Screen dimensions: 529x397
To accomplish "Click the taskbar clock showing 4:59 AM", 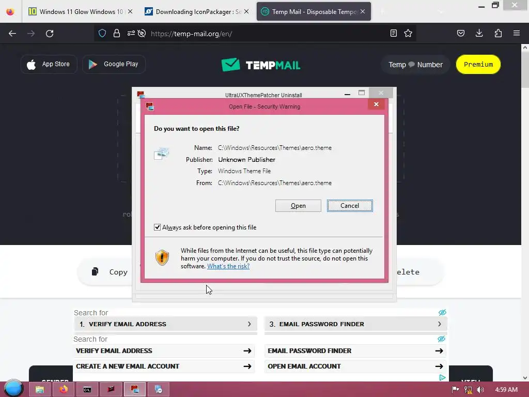I will [506, 390].
